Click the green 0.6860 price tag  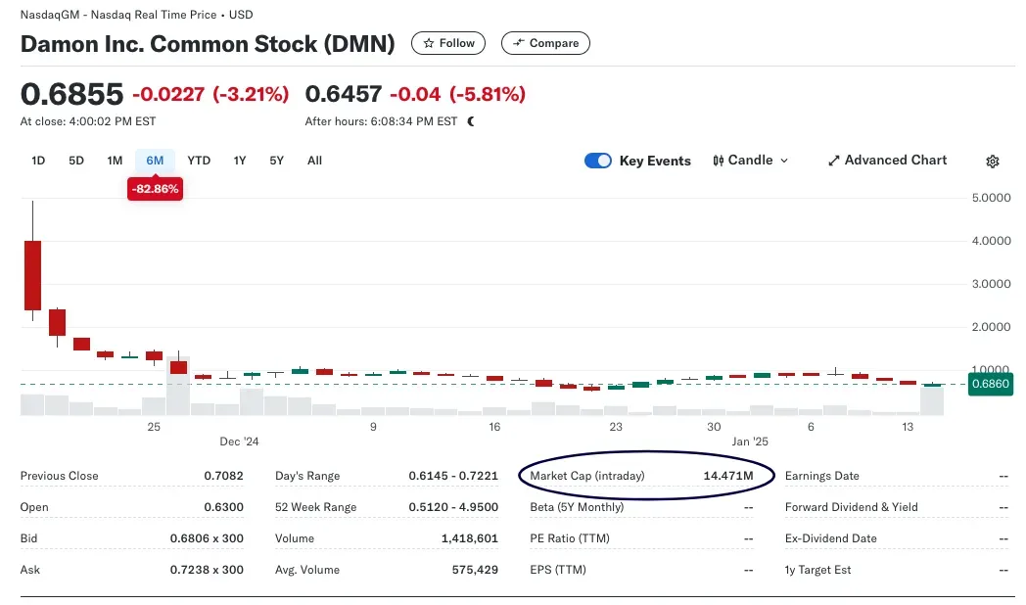[x=991, y=384]
